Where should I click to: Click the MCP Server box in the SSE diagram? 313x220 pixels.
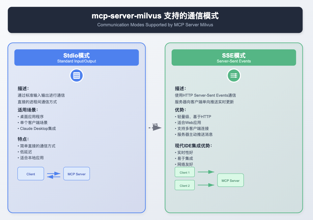230,180
